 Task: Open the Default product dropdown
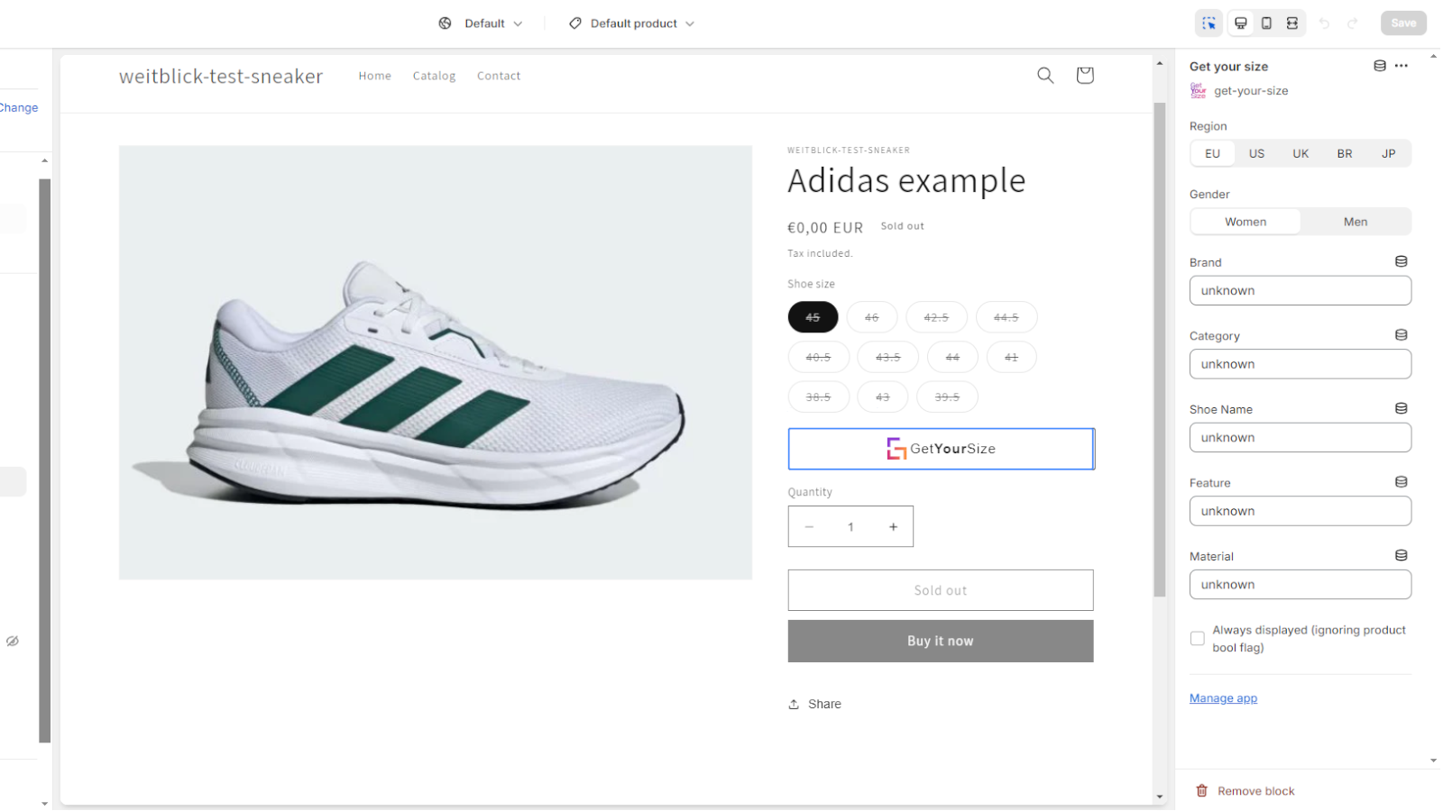point(631,23)
